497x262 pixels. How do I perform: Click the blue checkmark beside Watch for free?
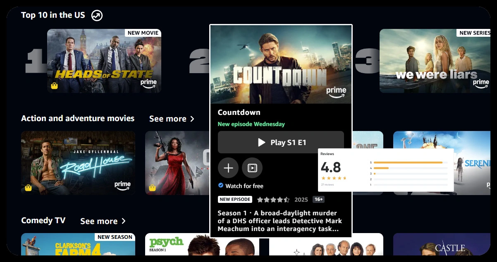pyautogui.click(x=221, y=186)
